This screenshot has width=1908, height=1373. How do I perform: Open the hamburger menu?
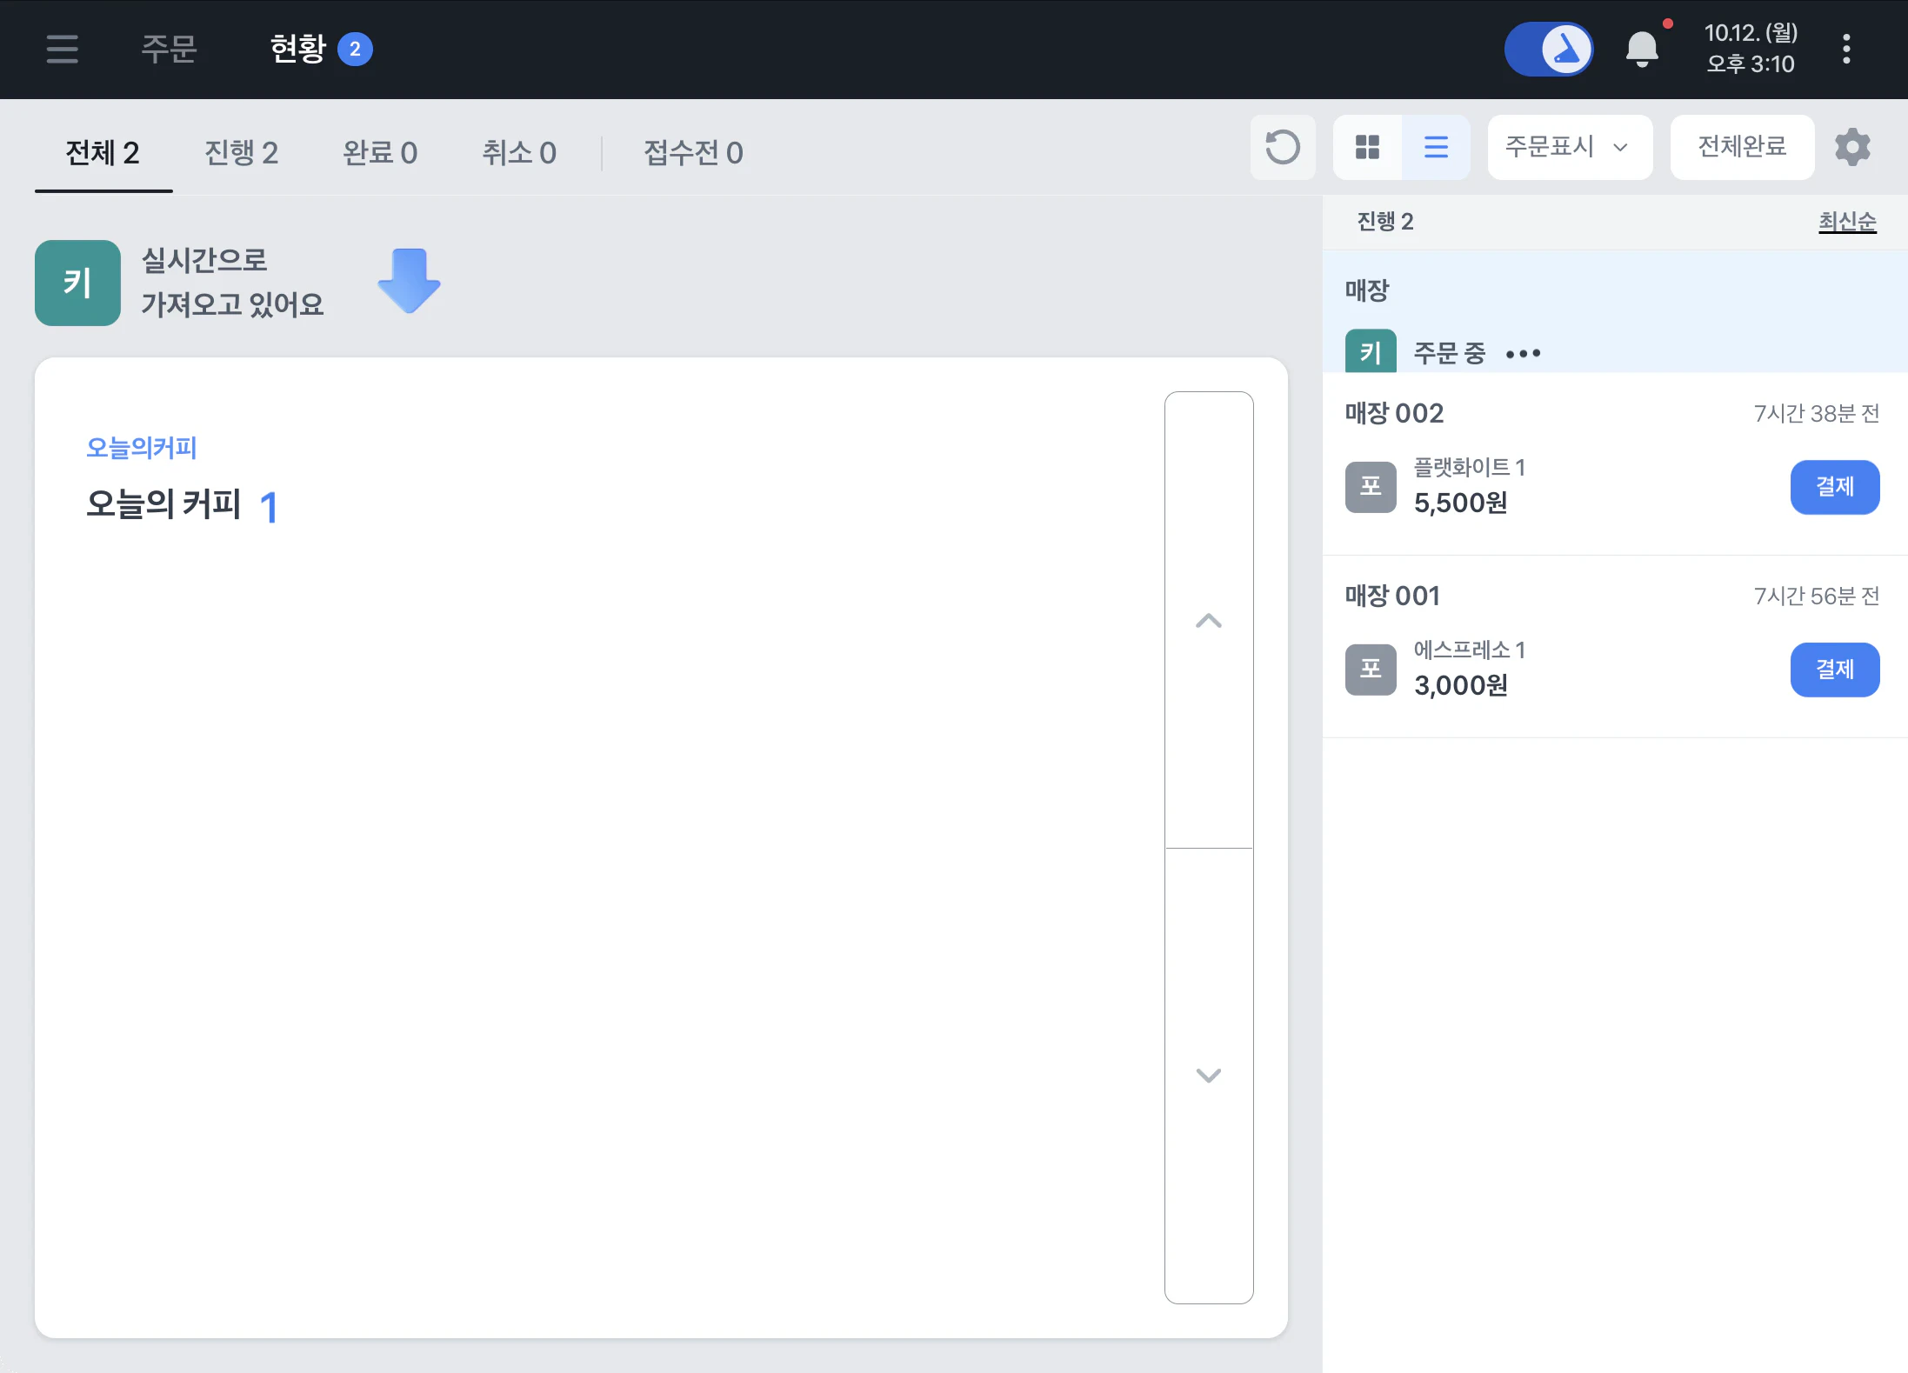(62, 49)
